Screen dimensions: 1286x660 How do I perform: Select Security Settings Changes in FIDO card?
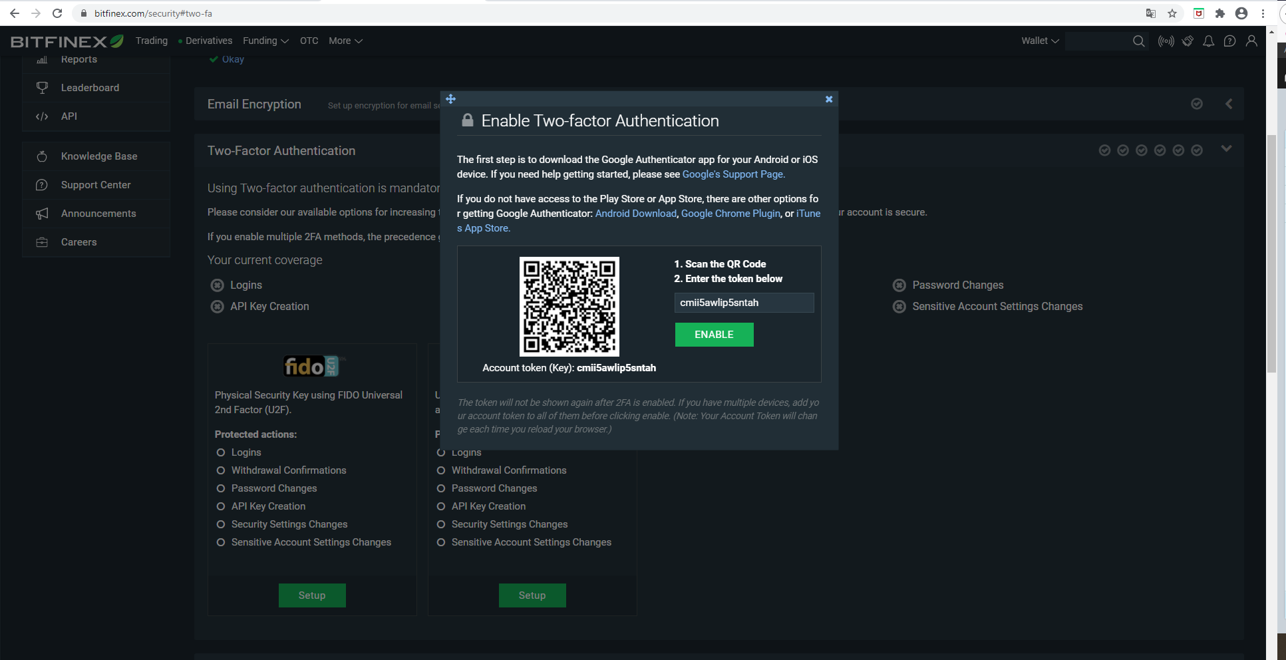221,524
